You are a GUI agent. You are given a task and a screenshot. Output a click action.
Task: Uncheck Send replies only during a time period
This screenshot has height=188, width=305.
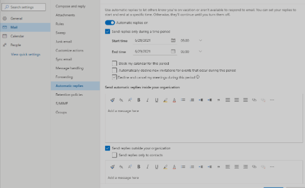pyautogui.click(x=108, y=32)
